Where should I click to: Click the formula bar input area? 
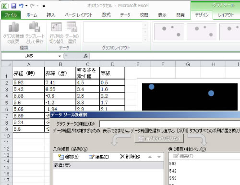pos(165,56)
